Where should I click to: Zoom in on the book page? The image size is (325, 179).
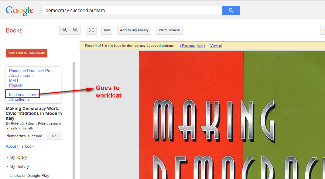click(x=65, y=30)
